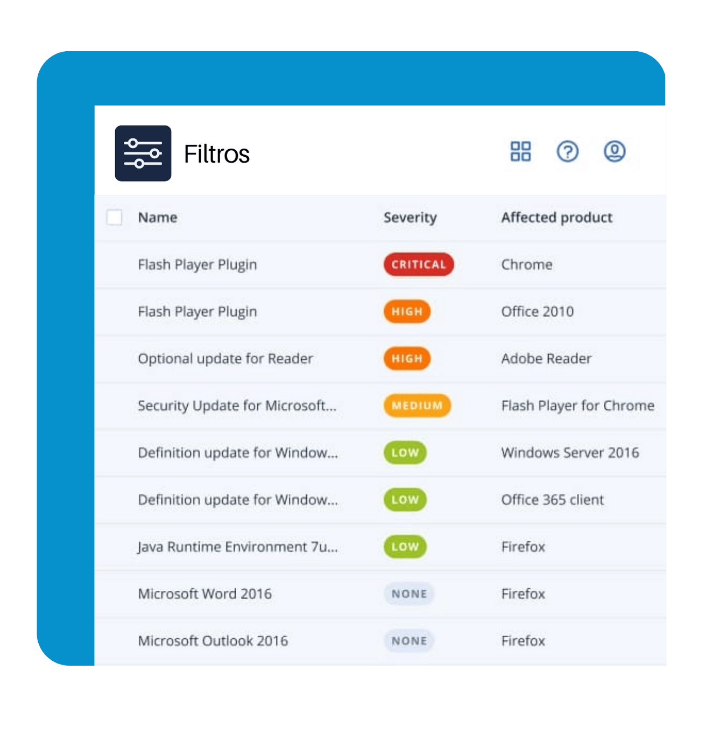Click the Filtros sliders icon
706x754 pixels.
(143, 153)
